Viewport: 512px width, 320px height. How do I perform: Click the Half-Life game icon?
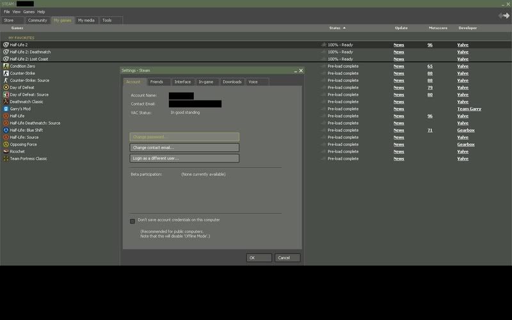coord(6,116)
